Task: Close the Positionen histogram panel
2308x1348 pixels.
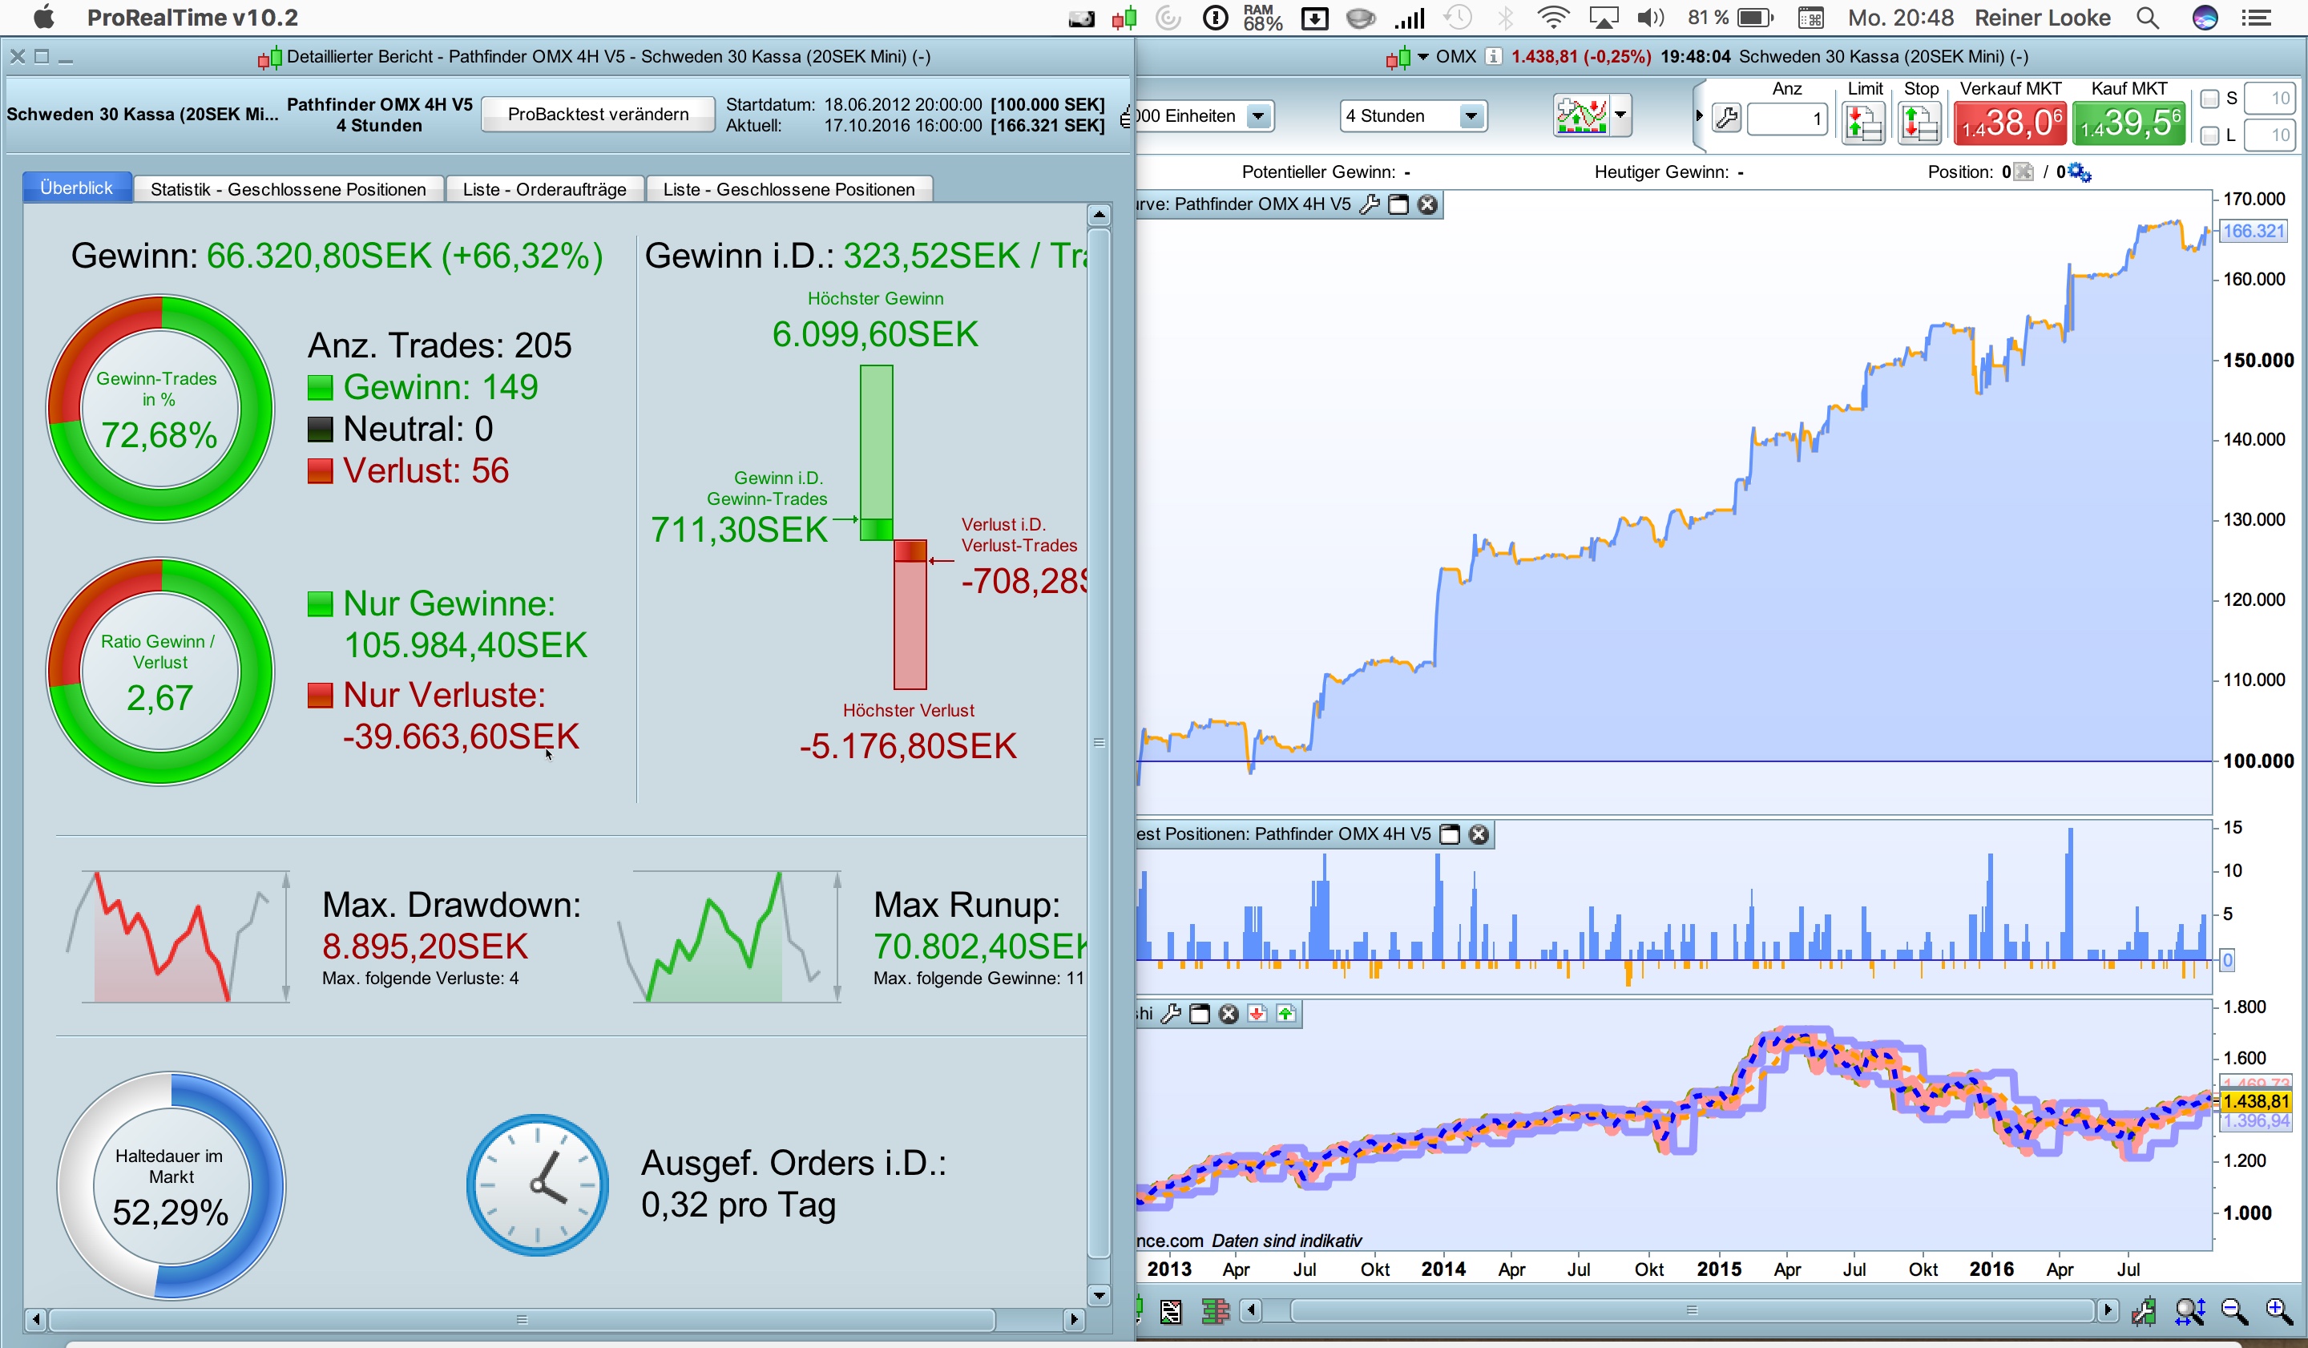Action: (1479, 834)
